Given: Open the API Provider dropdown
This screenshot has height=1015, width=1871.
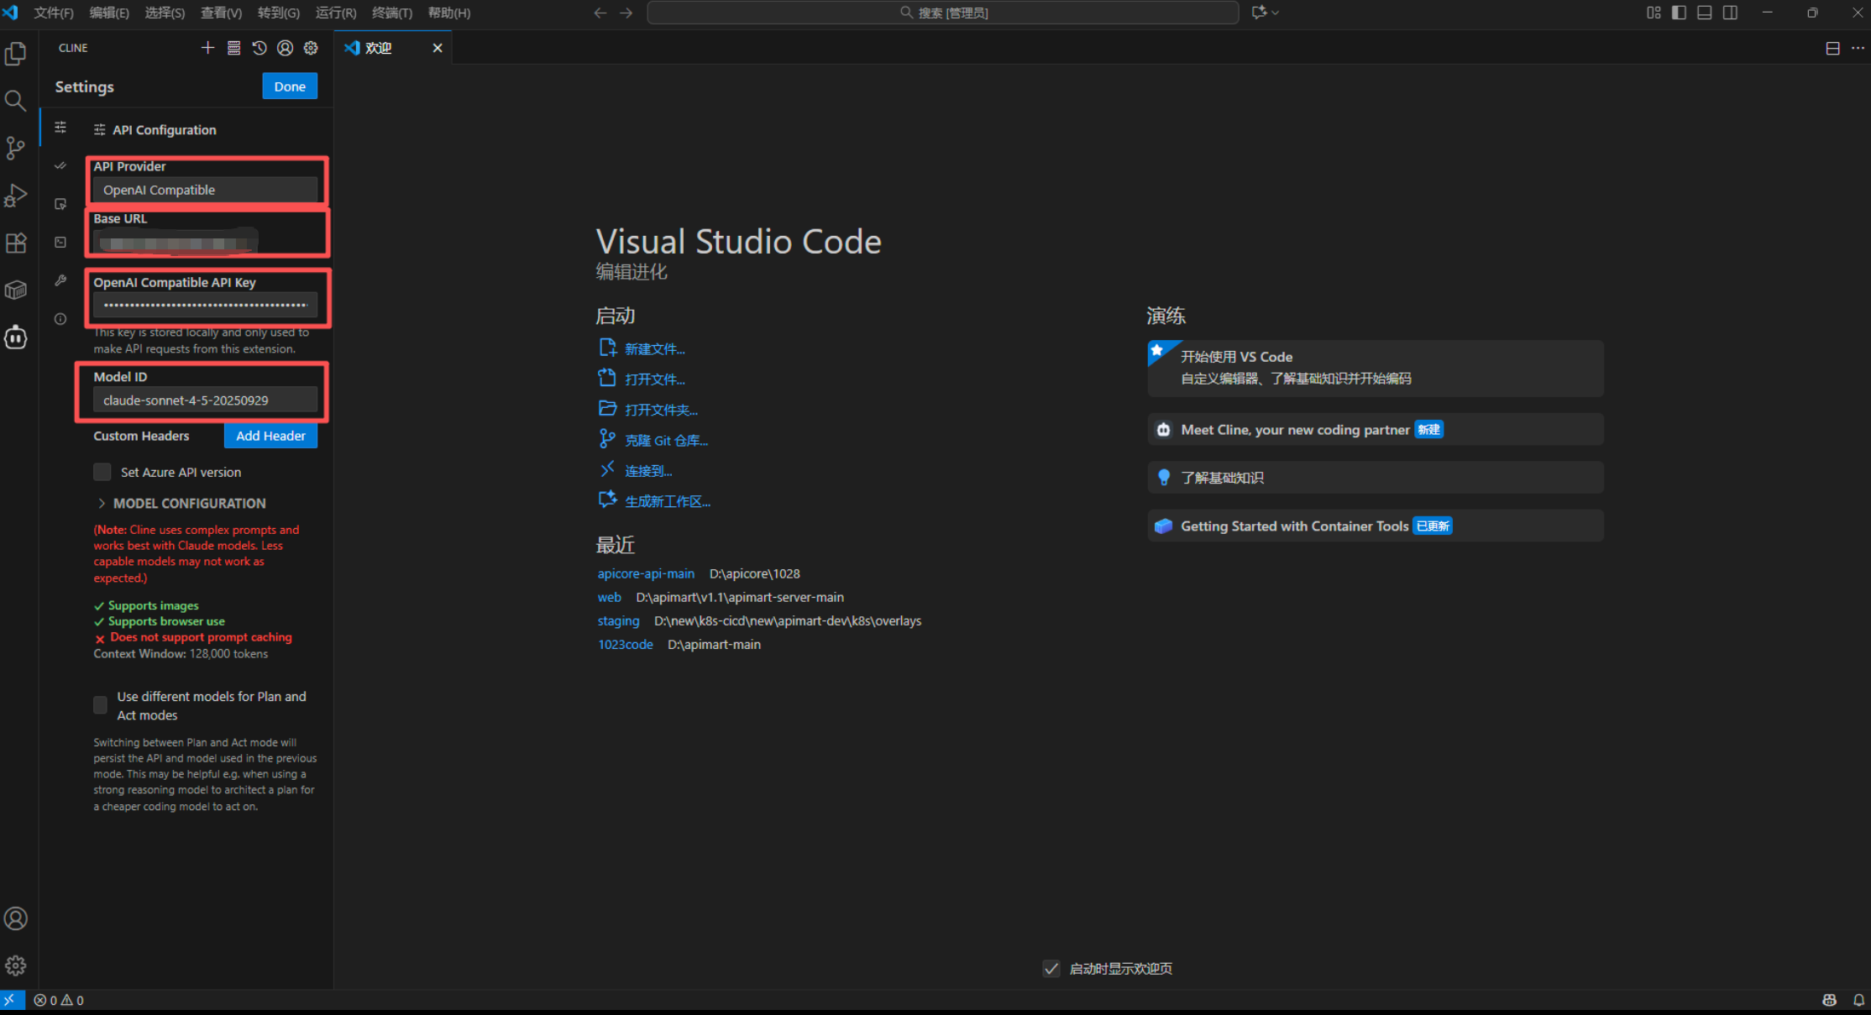Looking at the screenshot, I should click(206, 191).
